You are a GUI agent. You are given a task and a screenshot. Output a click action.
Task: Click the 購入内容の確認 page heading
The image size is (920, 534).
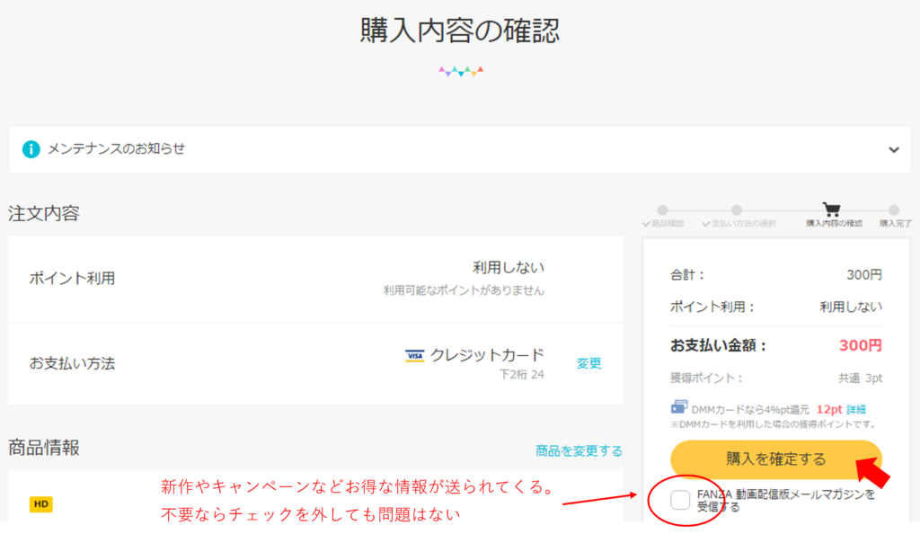[460, 30]
